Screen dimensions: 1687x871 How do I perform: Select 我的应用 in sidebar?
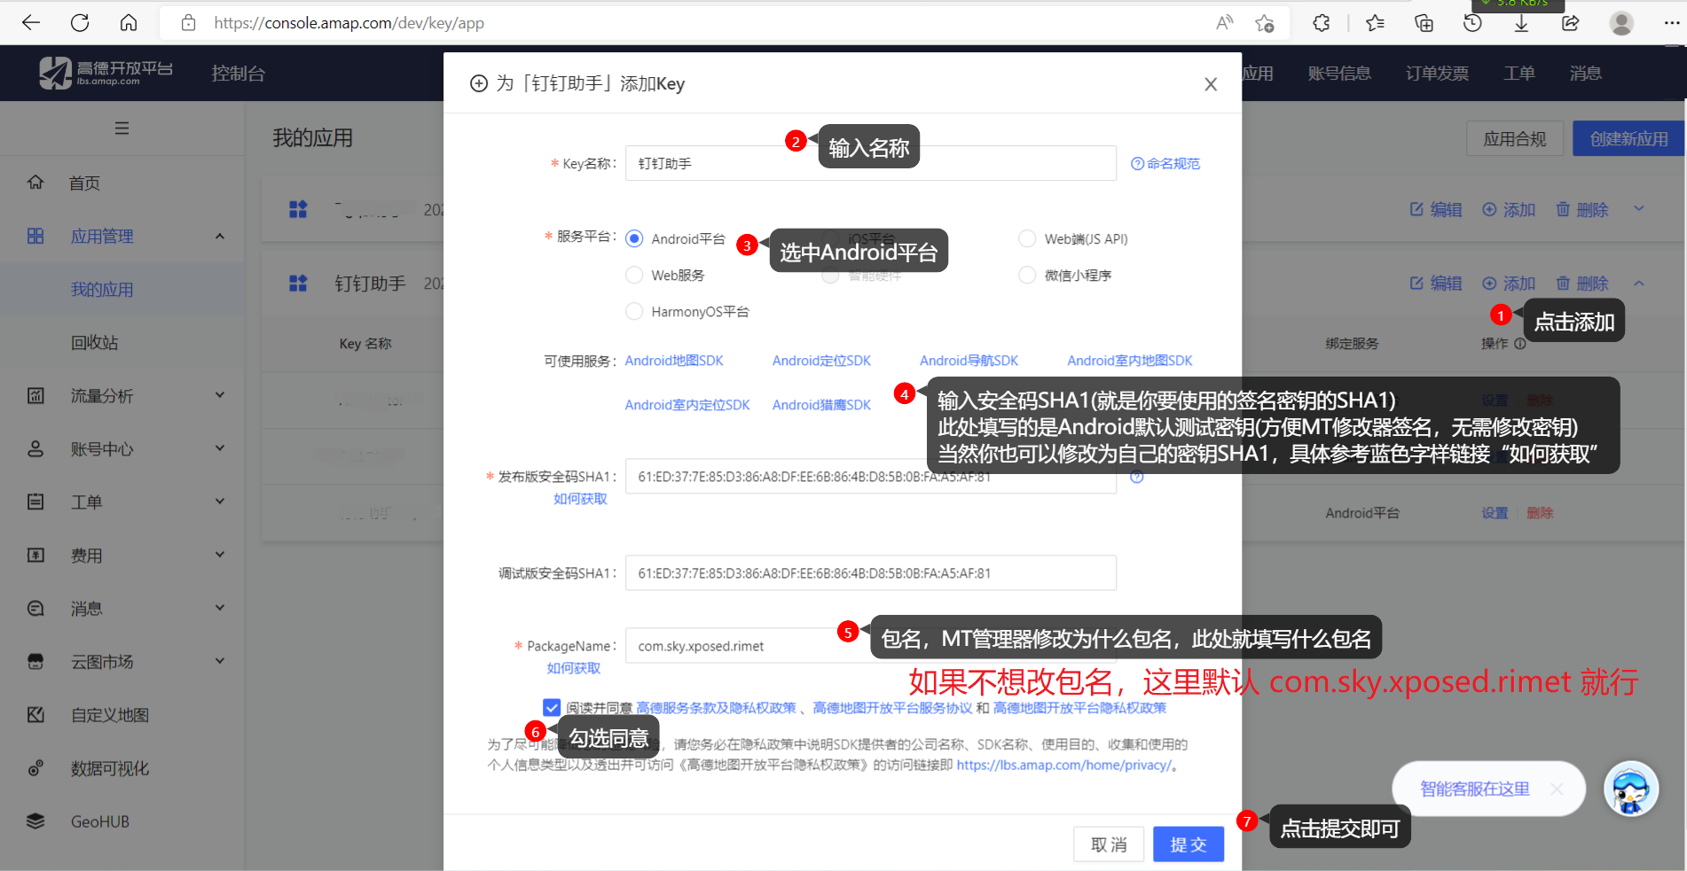click(102, 290)
